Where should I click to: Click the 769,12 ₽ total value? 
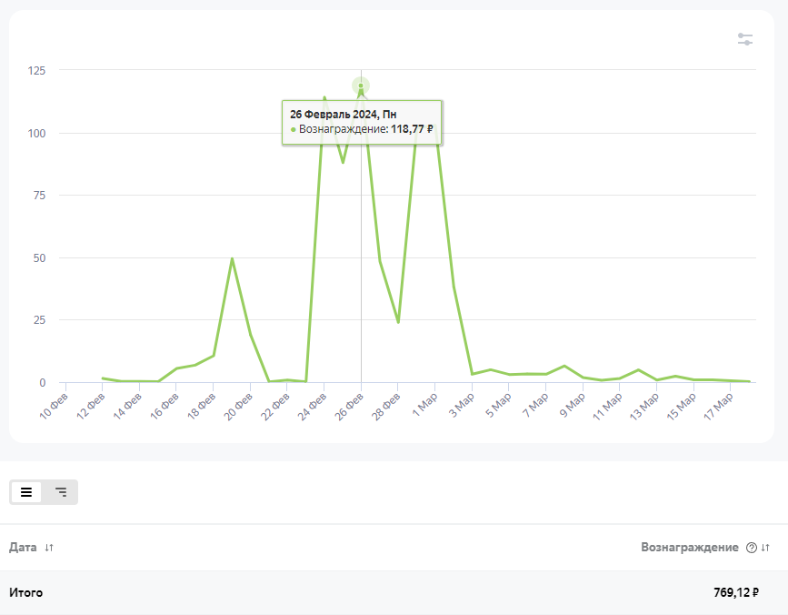(x=735, y=593)
